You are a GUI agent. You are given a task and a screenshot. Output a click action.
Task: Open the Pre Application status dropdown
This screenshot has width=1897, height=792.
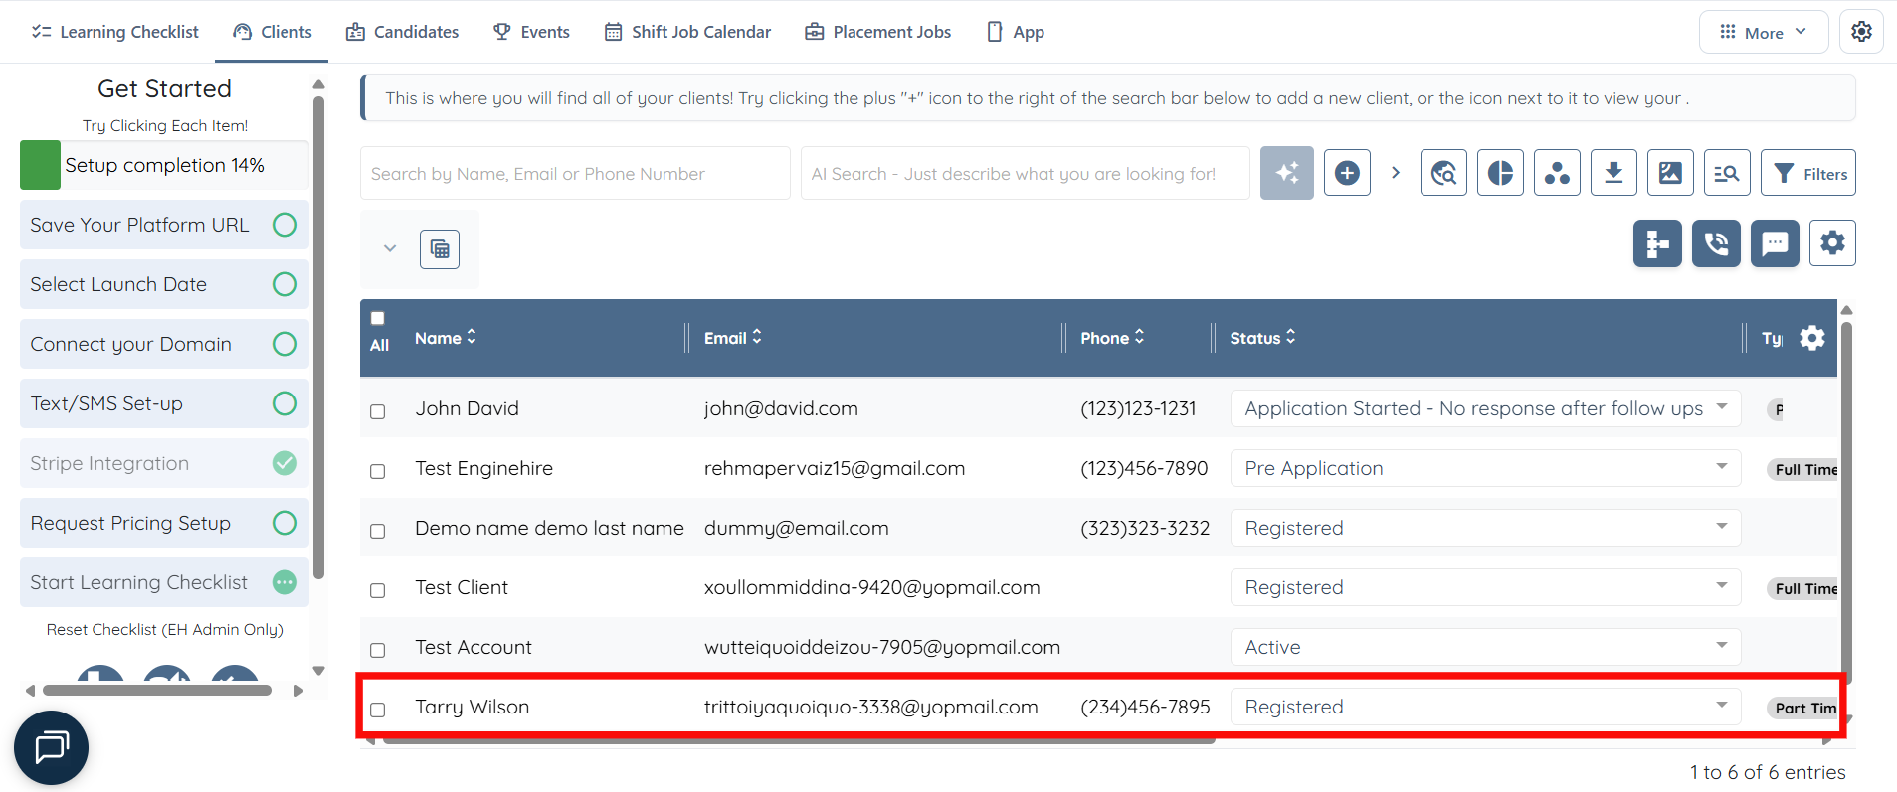[x=1485, y=468]
